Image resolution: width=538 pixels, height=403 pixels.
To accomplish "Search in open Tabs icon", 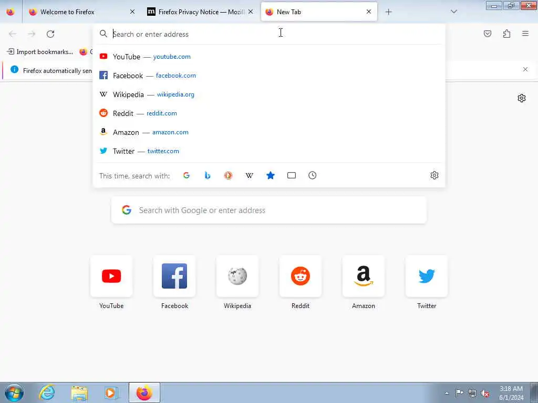I will pyautogui.click(x=291, y=175).
